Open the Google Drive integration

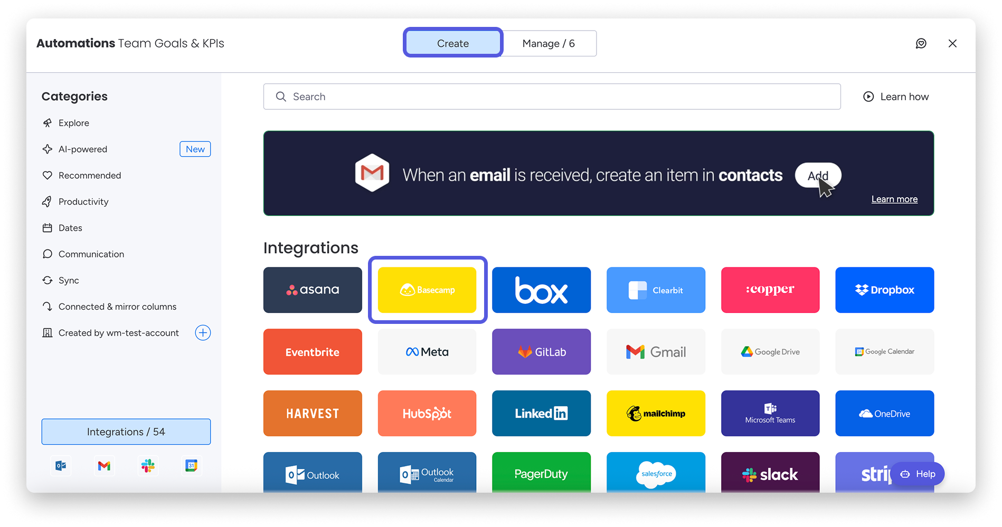(x=770, y=351)
